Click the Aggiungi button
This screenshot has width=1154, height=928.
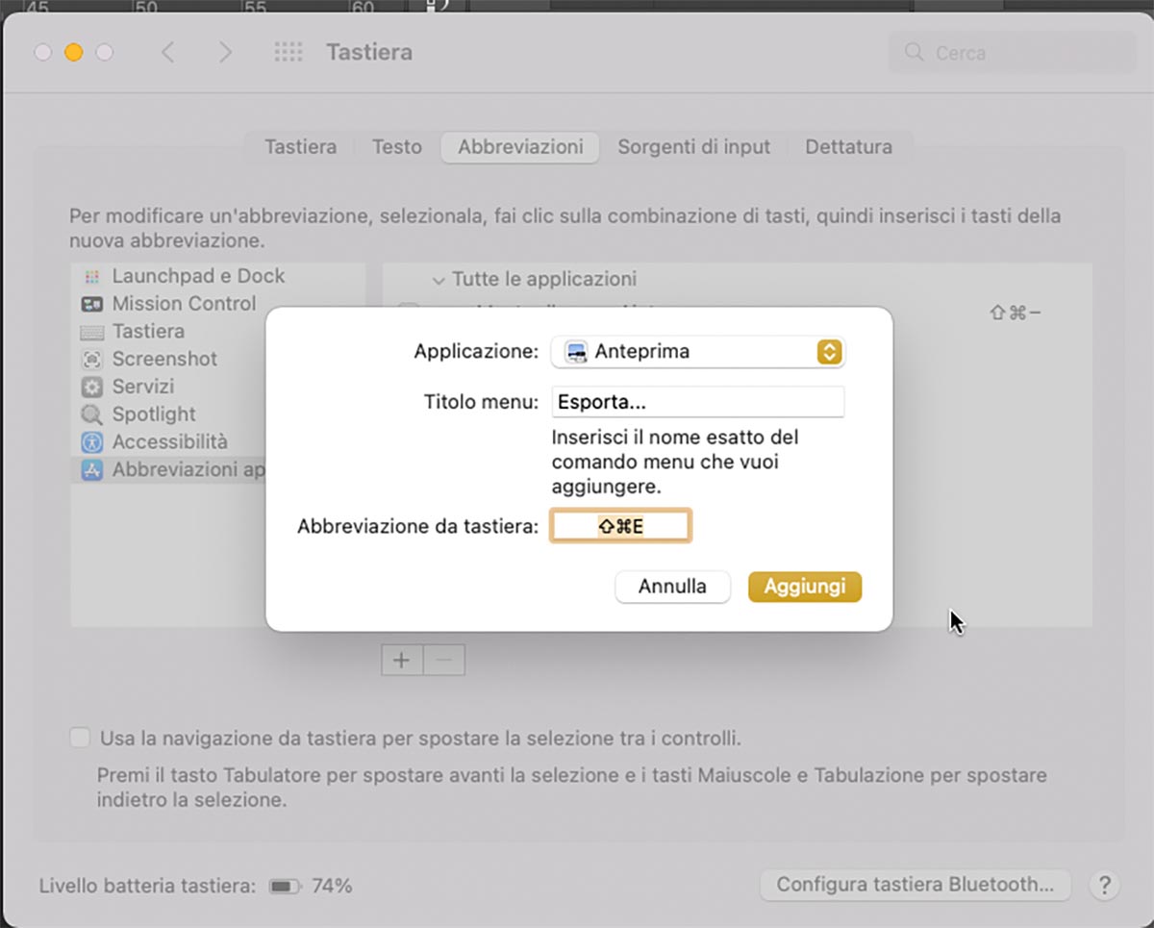click(804, 587)
